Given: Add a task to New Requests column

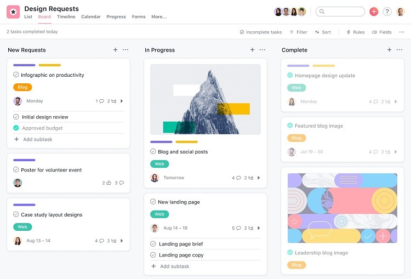Looking at the screenshot, I should (x=115, y=50).
